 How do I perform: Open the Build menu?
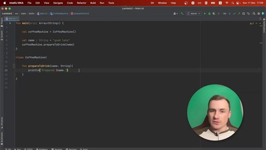(x=93, y=3)
